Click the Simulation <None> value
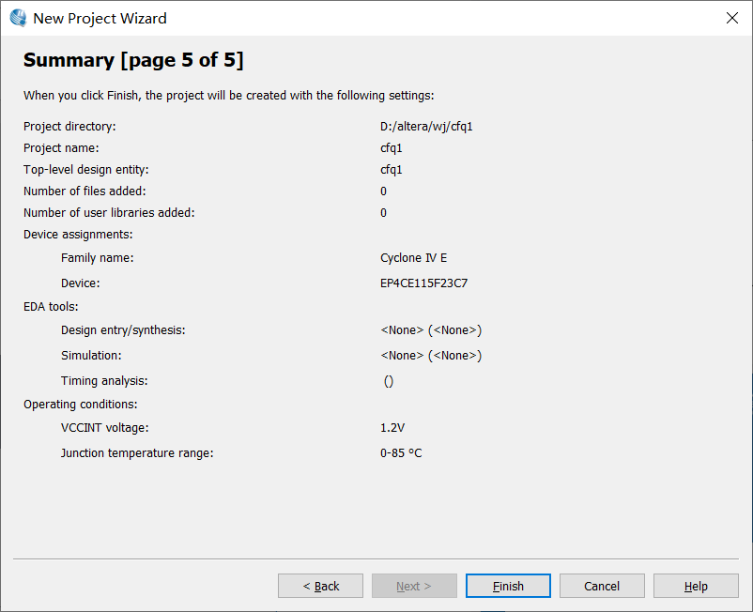The height and width of the screenshot is (612, 753). (431, 356)
